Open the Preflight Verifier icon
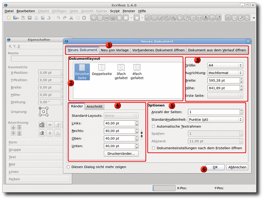The height and width of the screenshot is (200, 264). coord(43,18)
